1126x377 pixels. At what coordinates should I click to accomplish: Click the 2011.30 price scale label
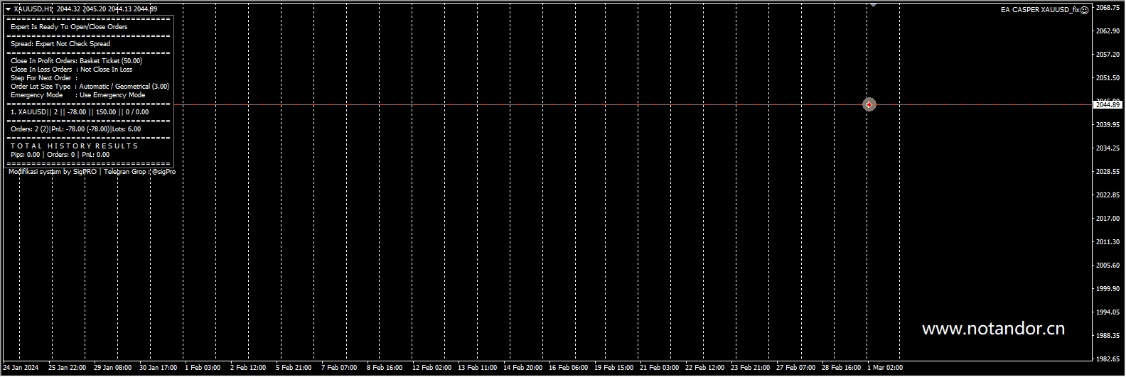[x=1108, y=242]
